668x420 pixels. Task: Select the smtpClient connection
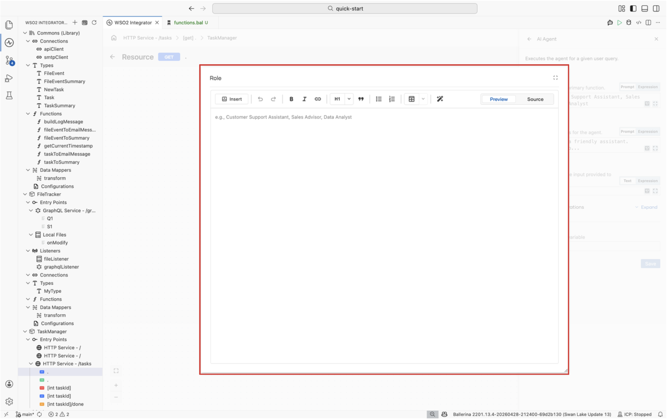tap(56, 57)
